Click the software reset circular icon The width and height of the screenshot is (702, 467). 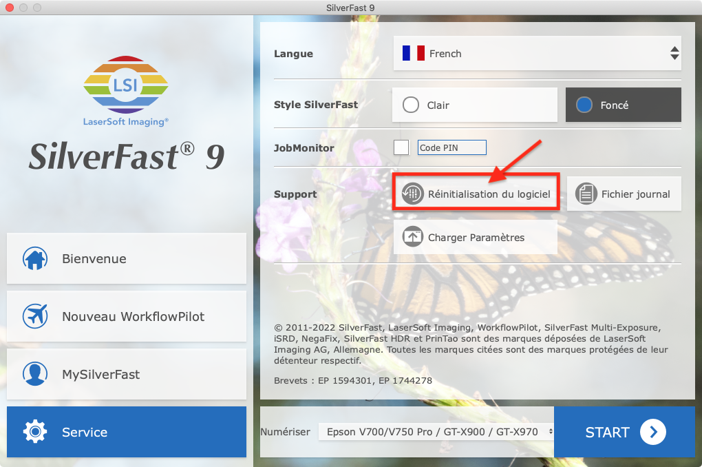click(x=412, y=194)
